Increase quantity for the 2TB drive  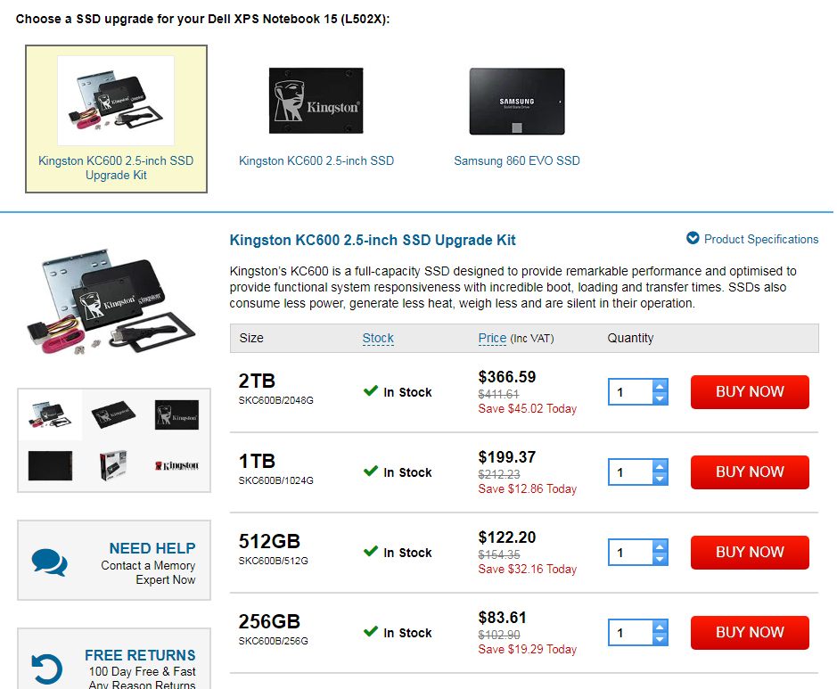[660, 387]
